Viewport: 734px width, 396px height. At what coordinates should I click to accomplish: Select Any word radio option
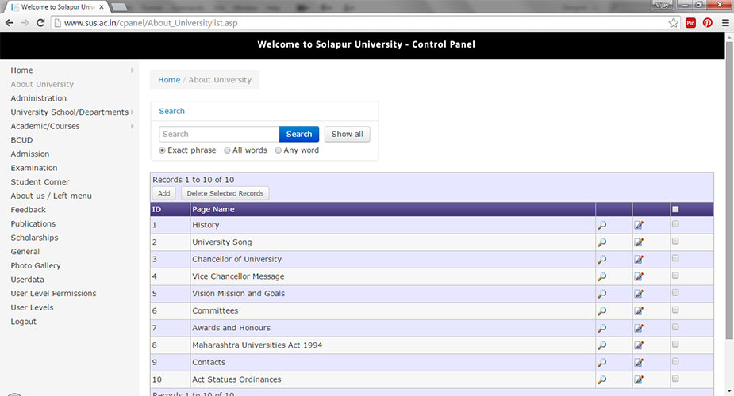278,150
